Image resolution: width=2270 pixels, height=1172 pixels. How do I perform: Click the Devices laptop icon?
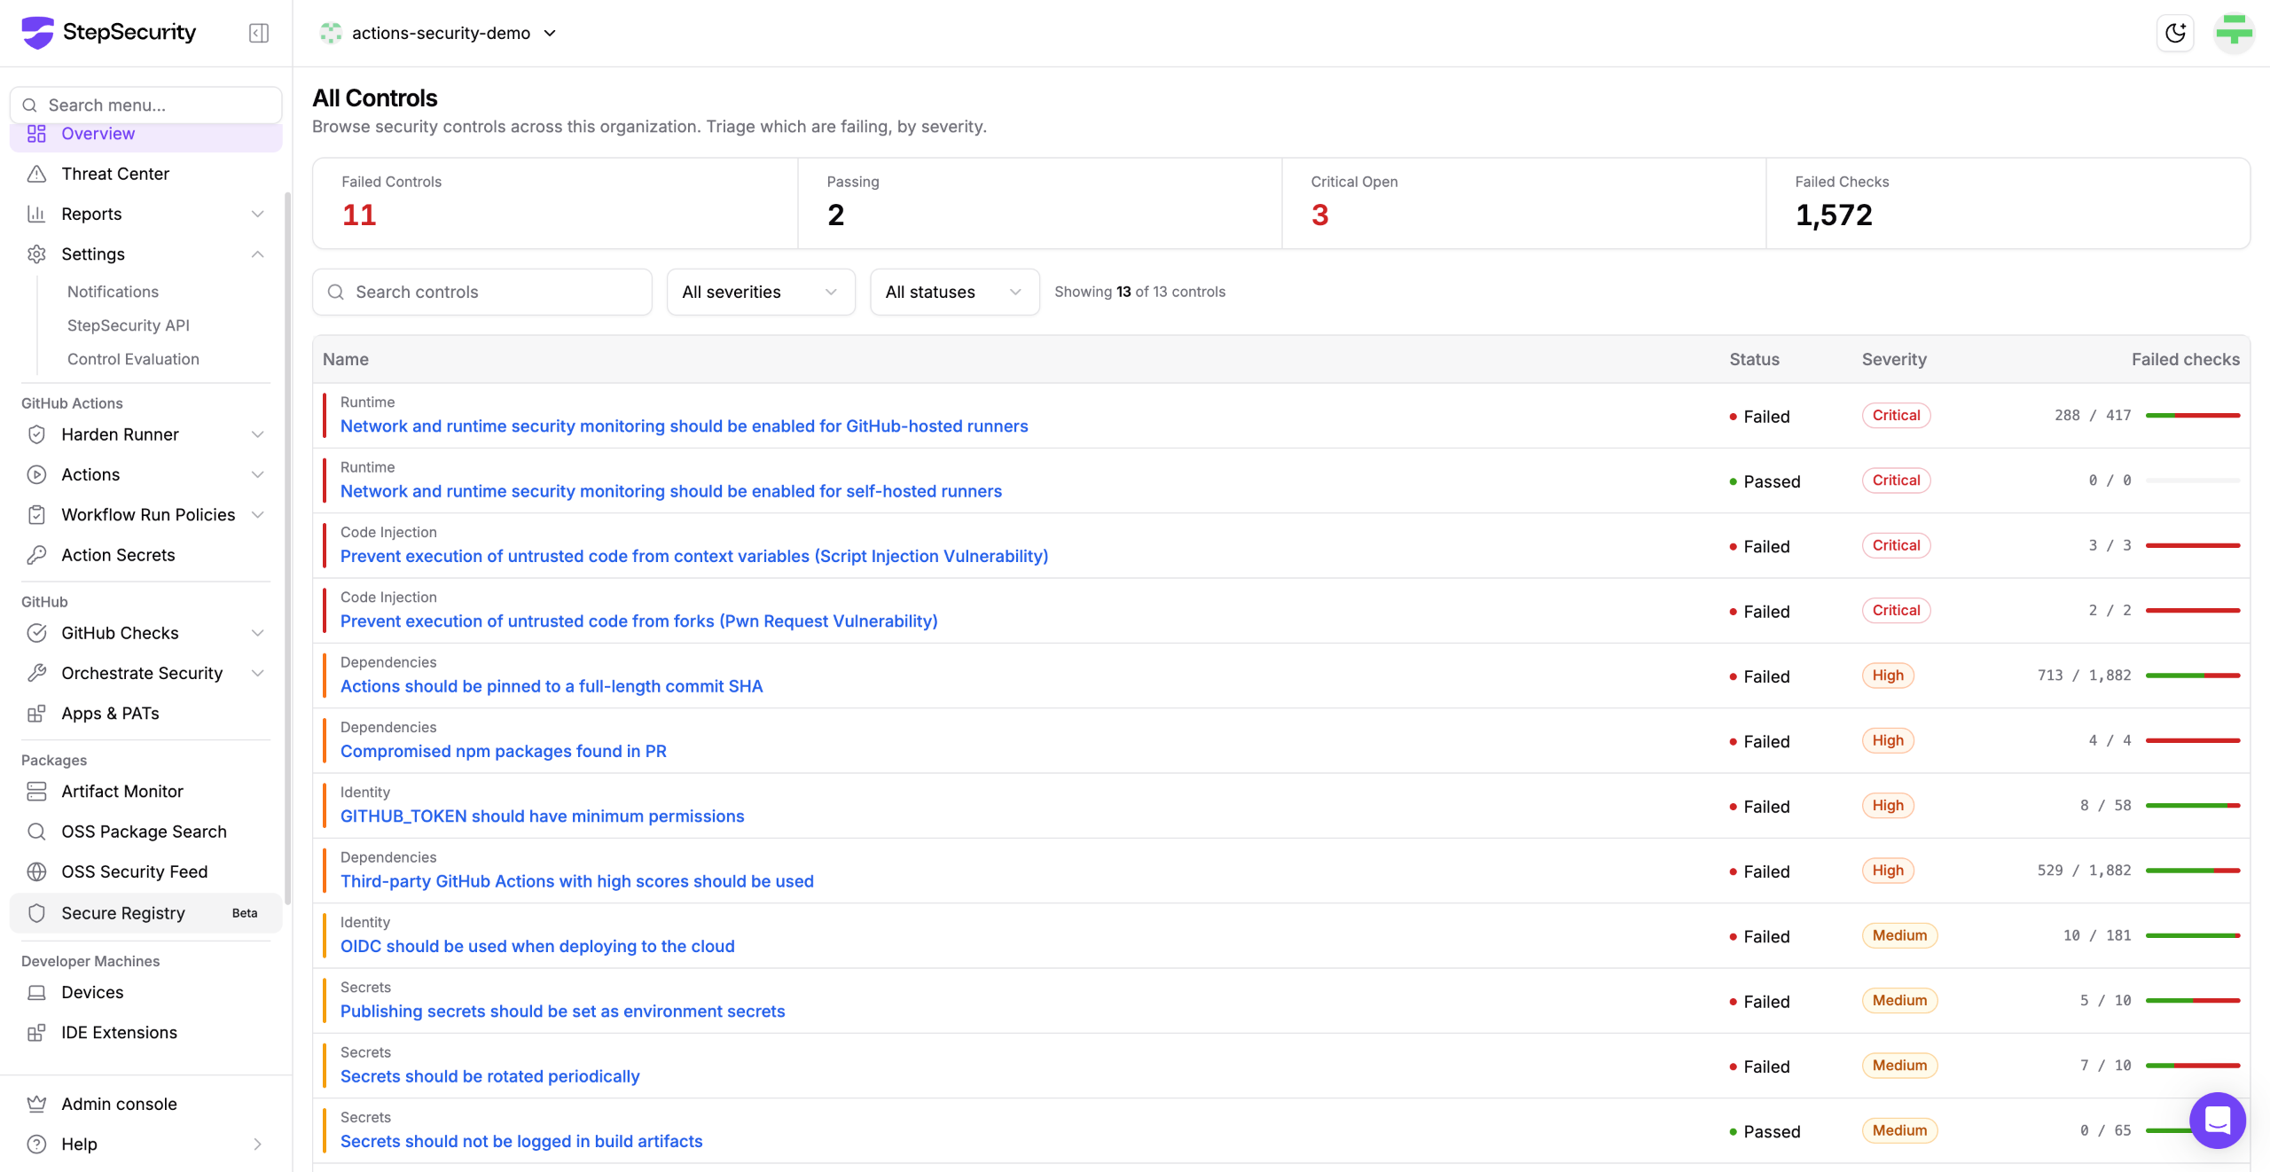36,993
